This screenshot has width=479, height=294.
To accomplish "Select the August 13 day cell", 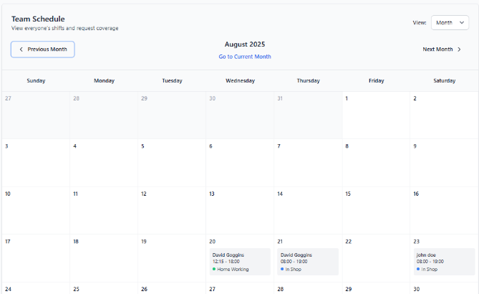I will [x=240, y=210].
